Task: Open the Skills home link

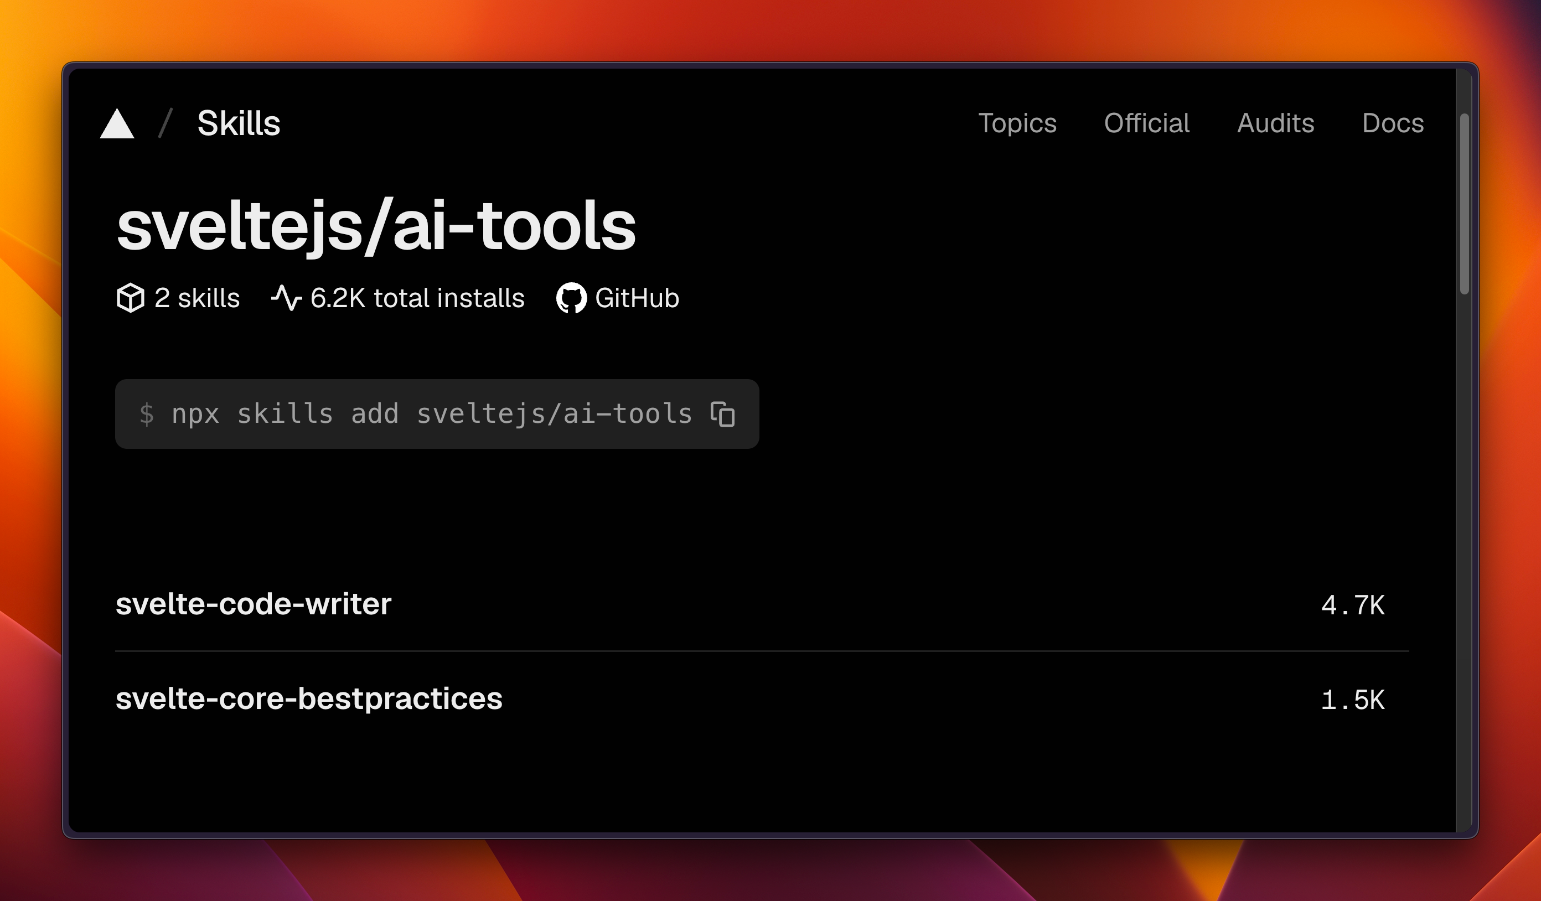Action: pyautogui.click(x=239, y=123)
